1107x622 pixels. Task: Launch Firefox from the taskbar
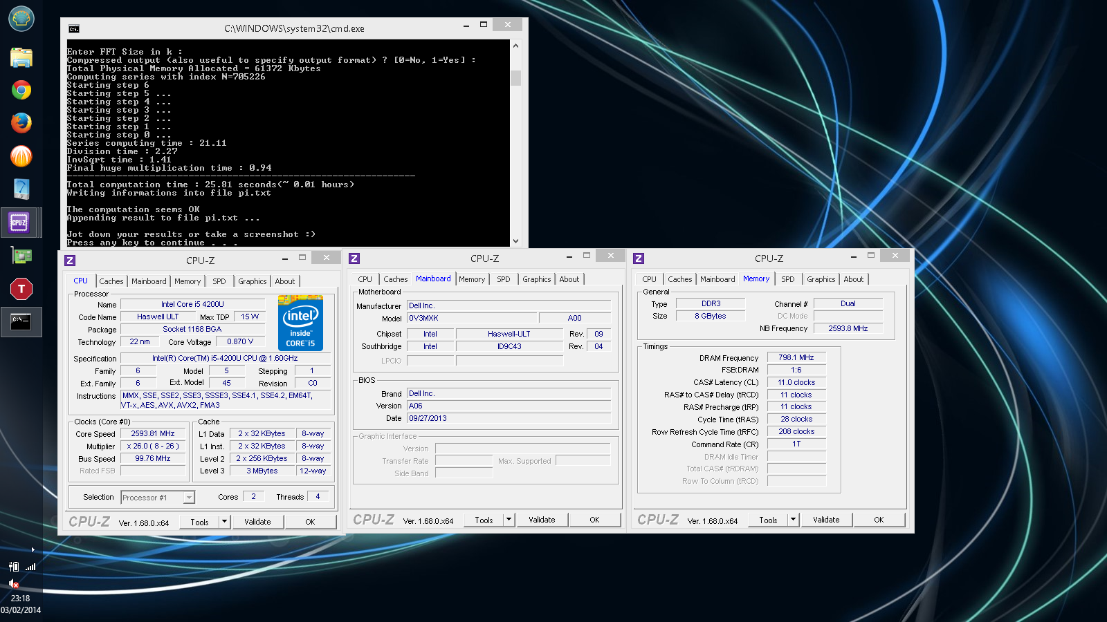(21, 123)
